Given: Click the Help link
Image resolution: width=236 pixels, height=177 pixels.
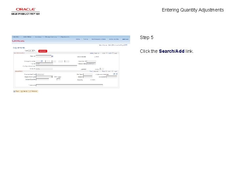Looking at the screenshot, I should 110,45.
